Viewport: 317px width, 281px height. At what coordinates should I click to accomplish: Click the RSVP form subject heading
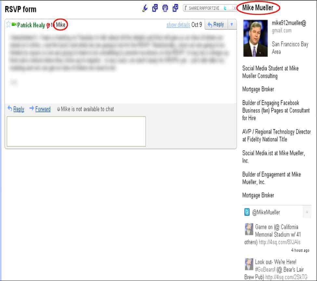pyautogui.click(x=20, y=9)
